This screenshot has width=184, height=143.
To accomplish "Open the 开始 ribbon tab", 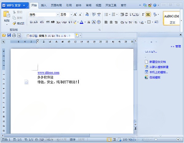I will point(34,5).
